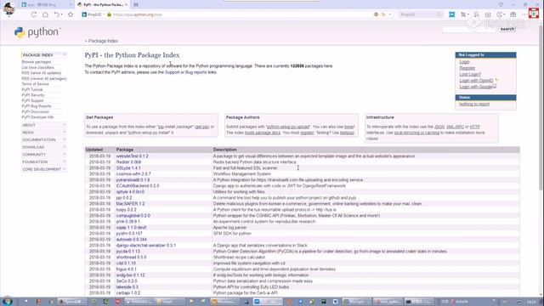Image resolution: width=544 pixels, height=306 pixels.
Task: Click the Support link in the intro text
Action: click(172, 72)
